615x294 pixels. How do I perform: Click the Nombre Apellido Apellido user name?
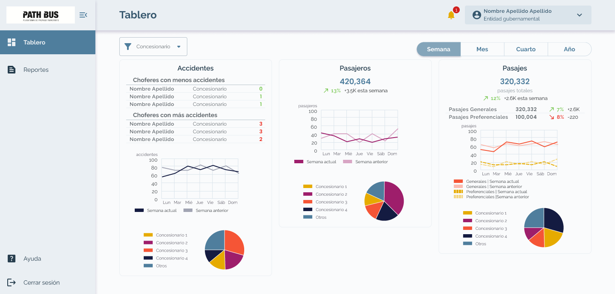pyautogui.click(x=517, y=11)
